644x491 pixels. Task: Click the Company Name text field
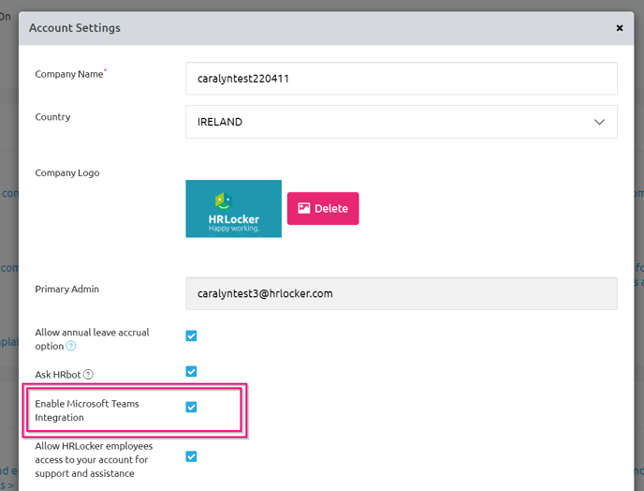click(x=401, y=79)
